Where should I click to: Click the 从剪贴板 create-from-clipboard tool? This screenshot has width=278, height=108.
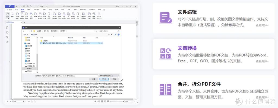tap(27, 16)
